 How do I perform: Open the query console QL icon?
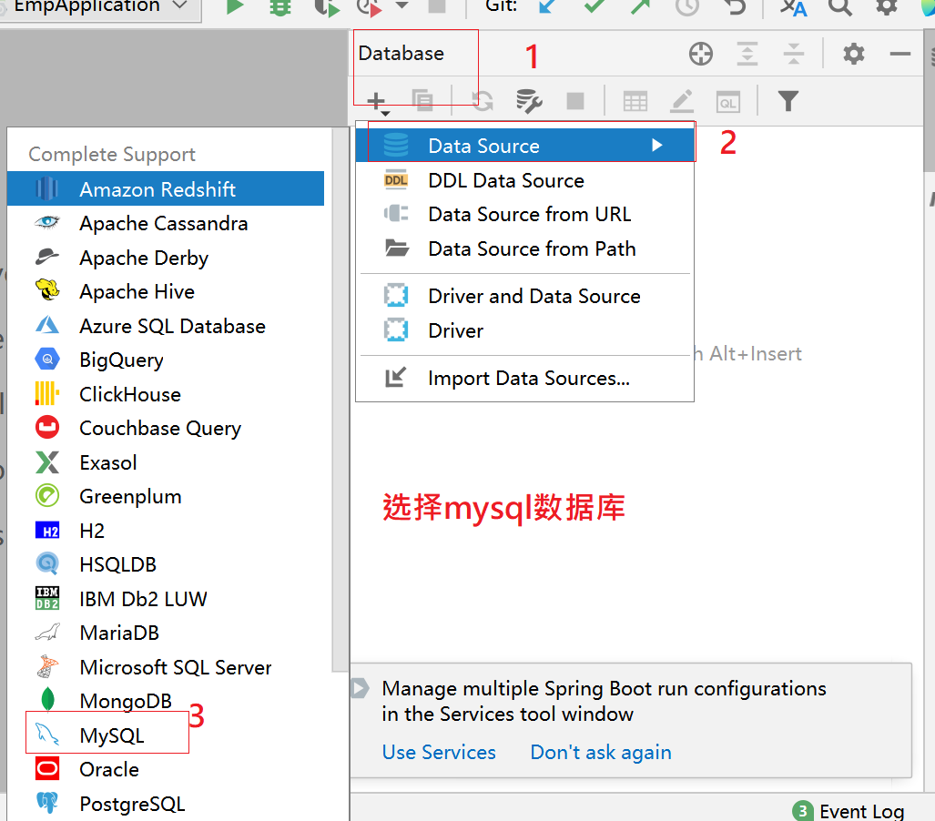(x=727, y=101)
